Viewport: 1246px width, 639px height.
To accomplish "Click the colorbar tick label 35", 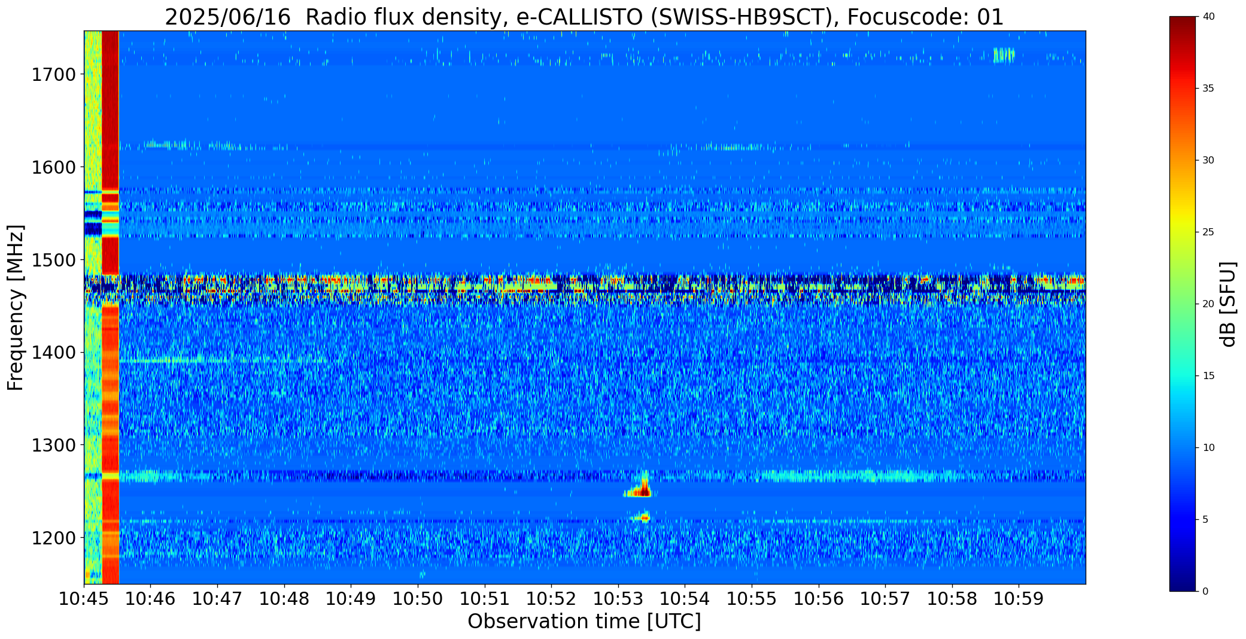I will 1208,89.
